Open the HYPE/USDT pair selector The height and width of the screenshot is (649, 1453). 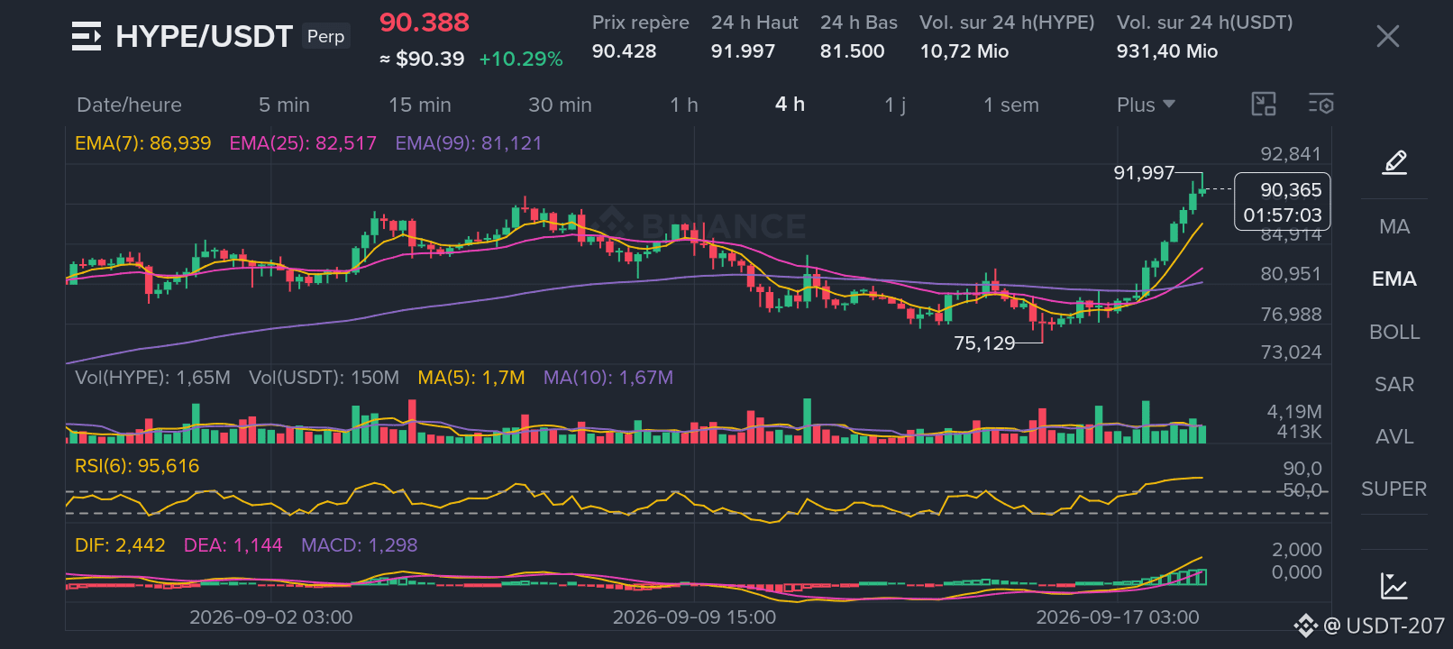(x=205, y=36)
